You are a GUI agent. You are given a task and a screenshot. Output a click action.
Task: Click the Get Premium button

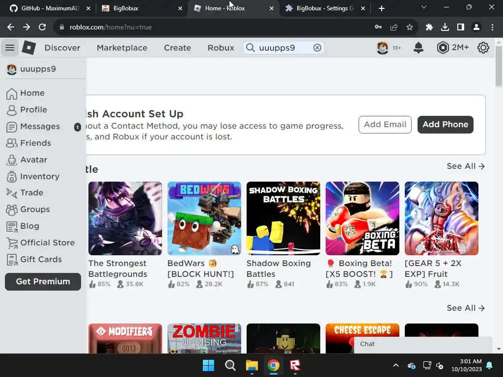[x=43, y=281]
